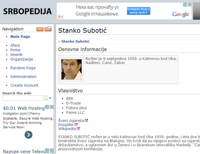Image resolution: width=200 pixels, height=154 pixels.
Task: Open the Main Page navigation link
Action: [20, 37]
